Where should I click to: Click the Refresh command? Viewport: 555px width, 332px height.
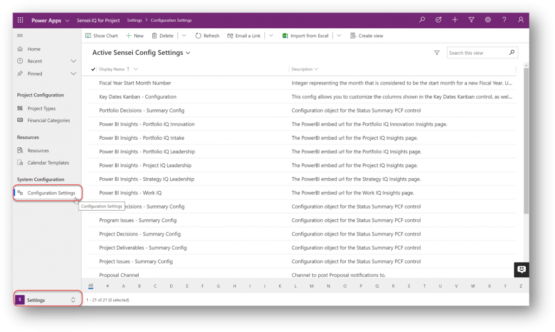click(x=208, y=36)
